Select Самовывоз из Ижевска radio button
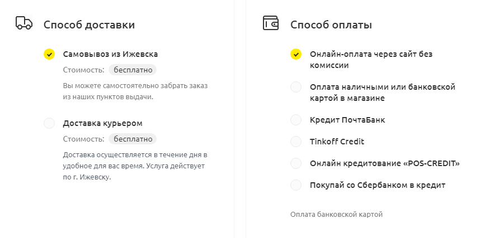The height and width of the screenshot is (238, 480). [x=49, y=54]
